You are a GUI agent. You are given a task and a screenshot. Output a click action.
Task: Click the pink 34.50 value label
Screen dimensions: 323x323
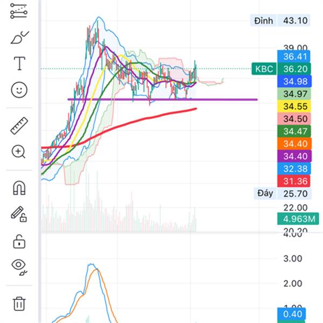pos(294,118)
